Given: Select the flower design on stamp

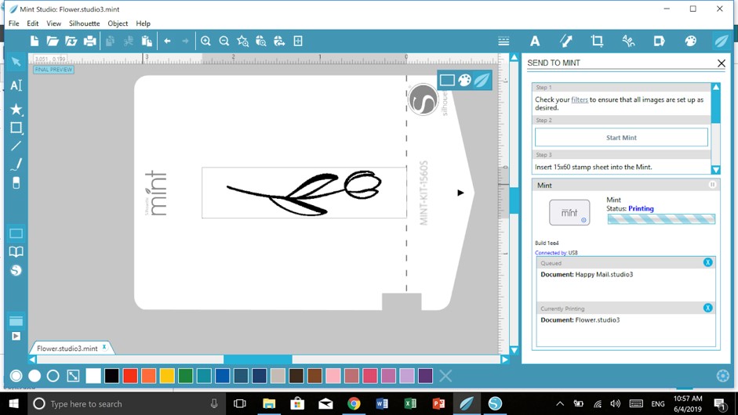Looking at the screenshot, I should click(x=304, y=193).
